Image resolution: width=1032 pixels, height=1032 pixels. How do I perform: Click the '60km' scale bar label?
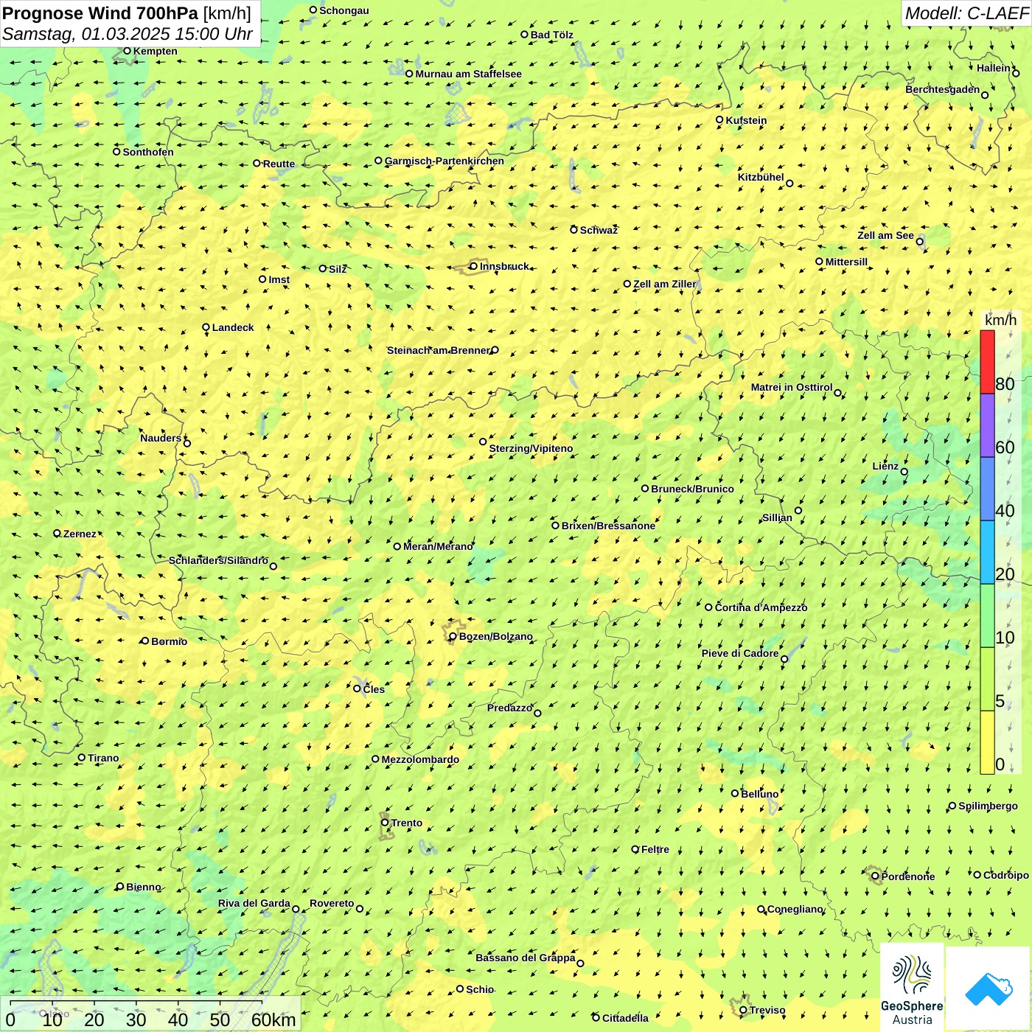coord(273,1020)
